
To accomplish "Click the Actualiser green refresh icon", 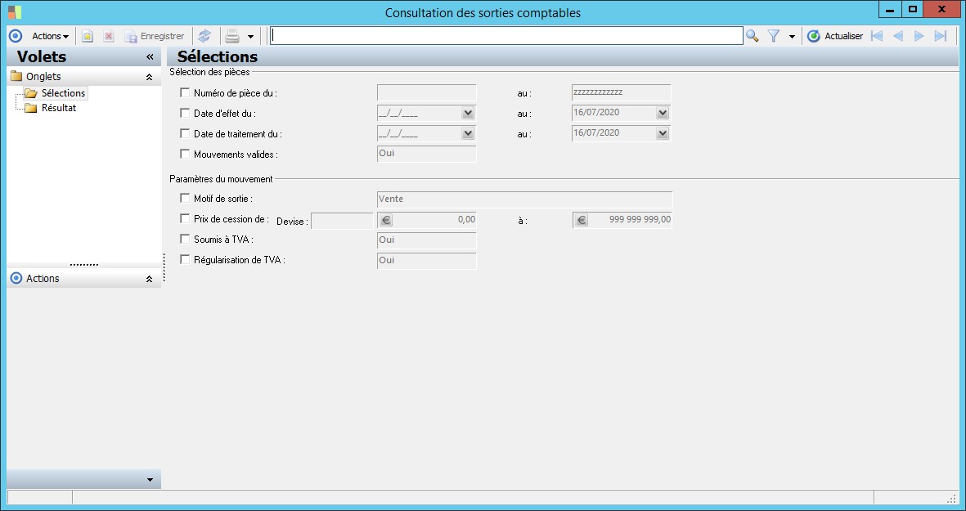I will click(814, 36).
